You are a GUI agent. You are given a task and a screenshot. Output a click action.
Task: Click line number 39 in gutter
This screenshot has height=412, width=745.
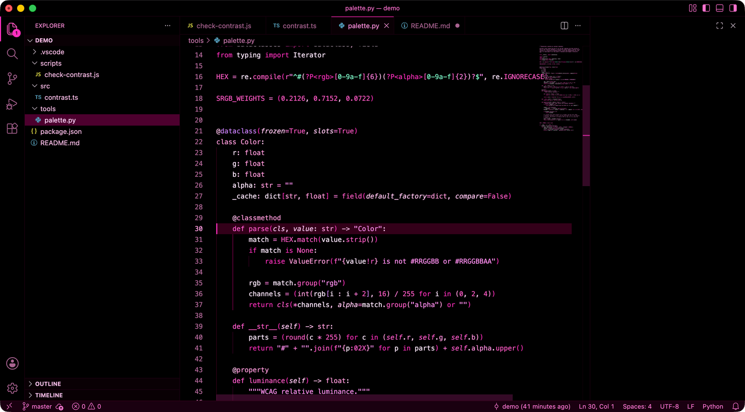point(199,326)
